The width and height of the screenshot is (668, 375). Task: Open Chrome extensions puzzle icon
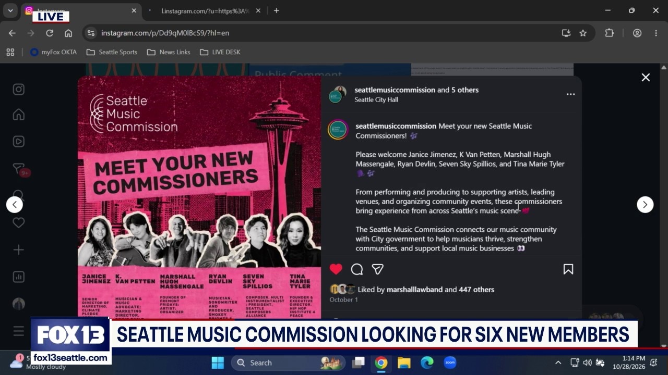(x=609, y=33)
